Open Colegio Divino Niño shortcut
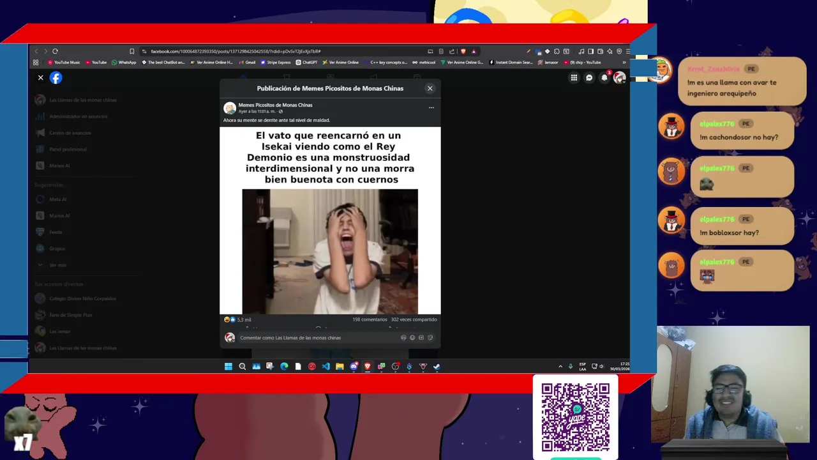 tap(82, 298)
